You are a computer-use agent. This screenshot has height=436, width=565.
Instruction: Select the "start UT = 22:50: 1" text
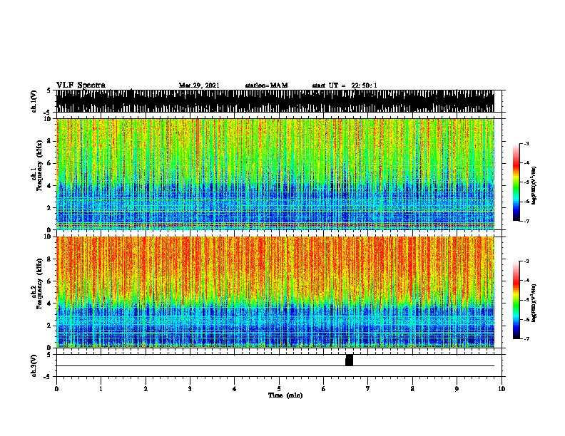tap(345, 85)
